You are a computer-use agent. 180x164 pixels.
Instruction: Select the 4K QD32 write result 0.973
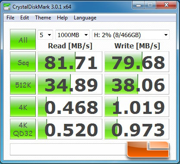point(137,129)
